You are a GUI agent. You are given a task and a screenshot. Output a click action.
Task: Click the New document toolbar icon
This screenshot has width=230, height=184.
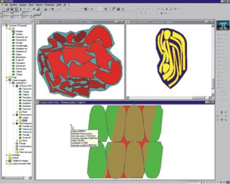[x=4, y=9]
